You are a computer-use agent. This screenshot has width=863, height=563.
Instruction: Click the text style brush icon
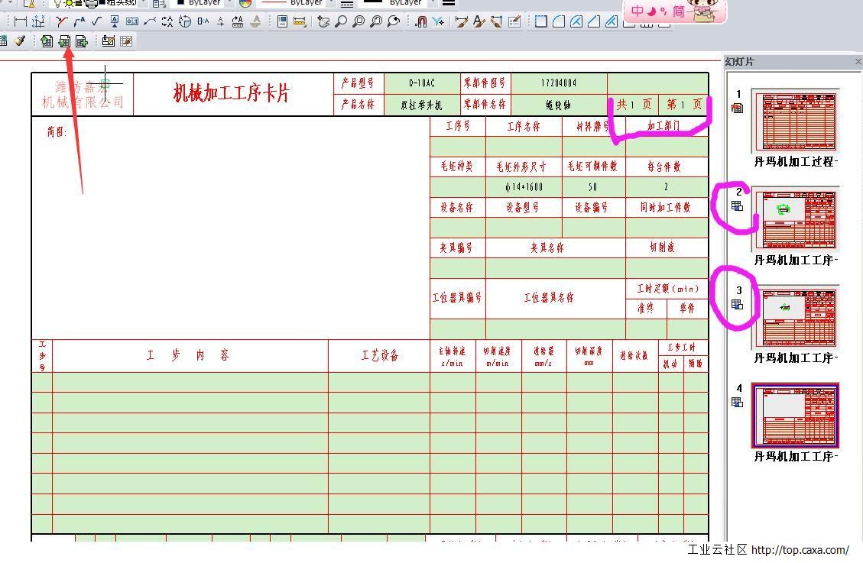pyautogui.click(x=479, y=21)
